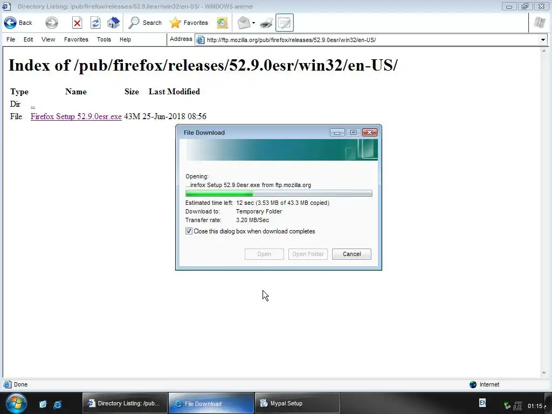Click the Mail envelope icon
Viewport: 552px width, 414px height.
click(x=244, y=23)
